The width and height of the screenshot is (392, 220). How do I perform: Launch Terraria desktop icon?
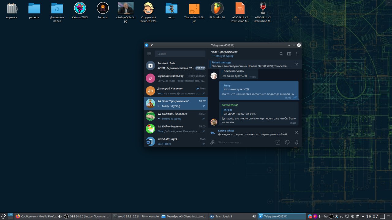point(103,11)
